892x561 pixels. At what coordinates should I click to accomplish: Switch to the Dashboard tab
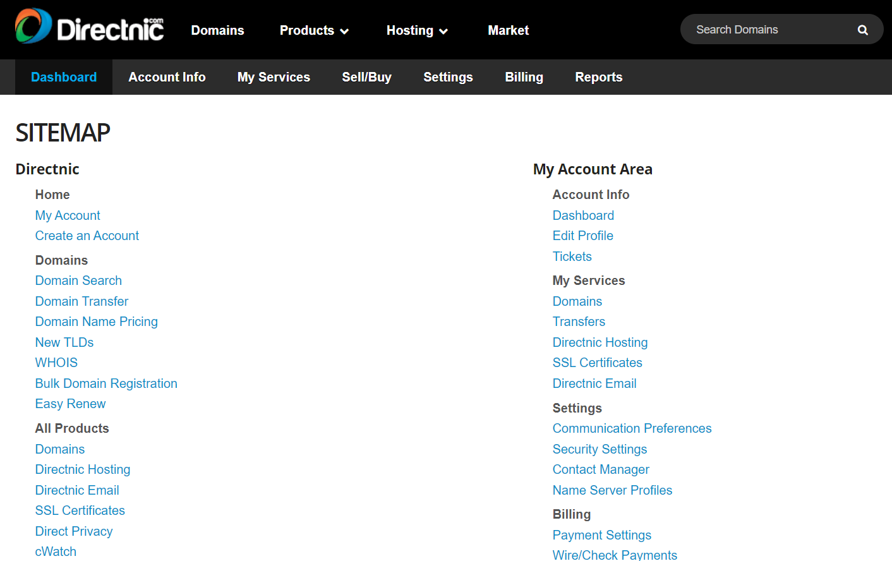64,77
